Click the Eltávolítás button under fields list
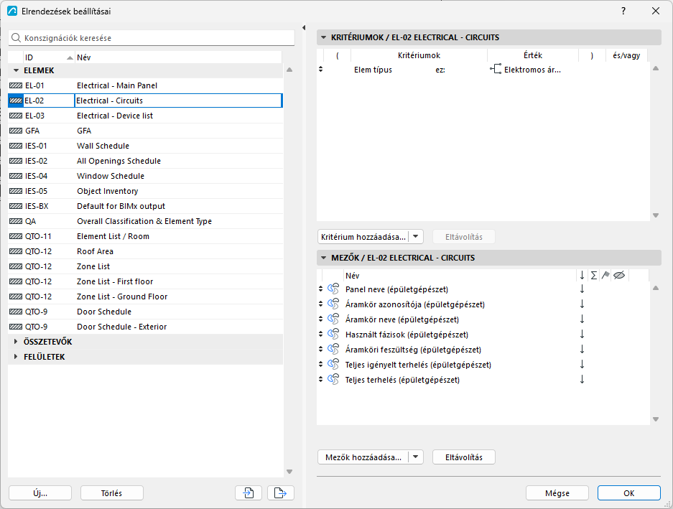 coord(464,457)
